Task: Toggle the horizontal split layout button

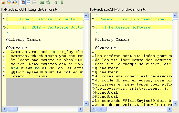Action: tap(28, 3)
